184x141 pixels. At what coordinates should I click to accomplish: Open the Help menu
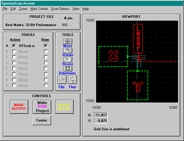pyautogui.click(x=86, y=9)
